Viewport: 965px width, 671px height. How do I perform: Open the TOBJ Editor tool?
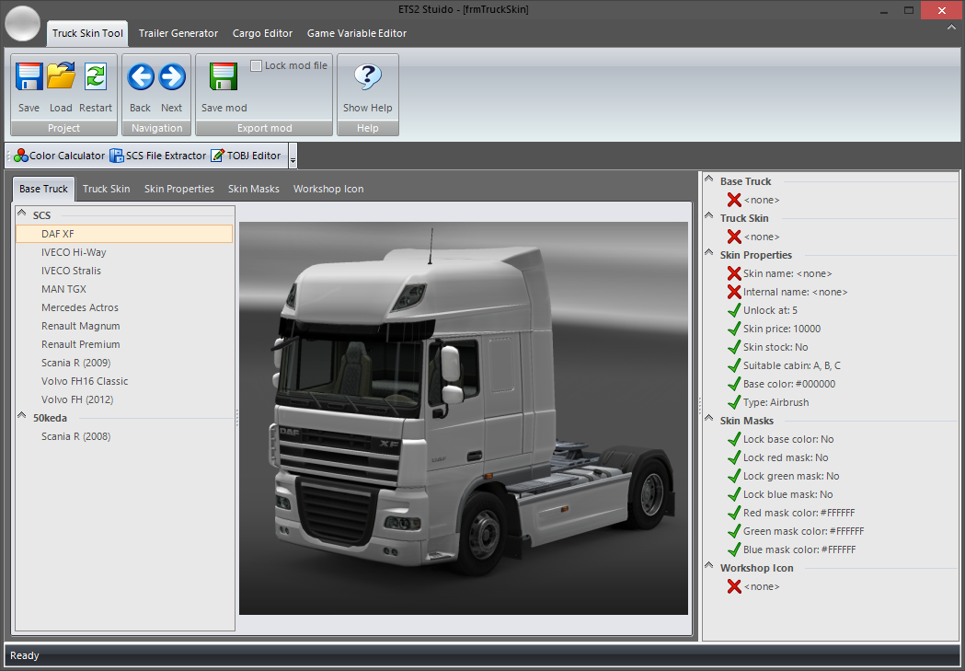click(x=247, y=156)
